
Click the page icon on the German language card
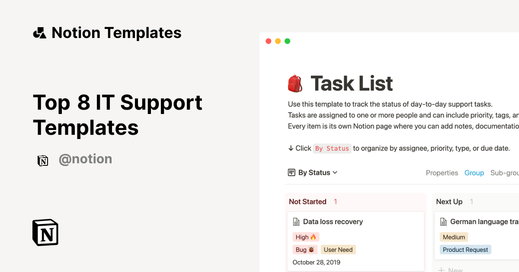point(443,221)
